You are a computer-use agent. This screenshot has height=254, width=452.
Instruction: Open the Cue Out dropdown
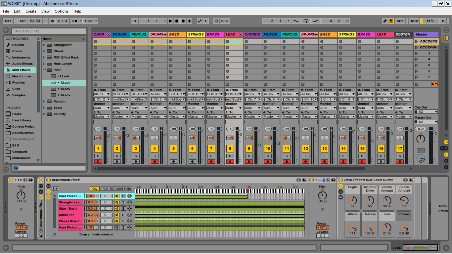point(426,112)
